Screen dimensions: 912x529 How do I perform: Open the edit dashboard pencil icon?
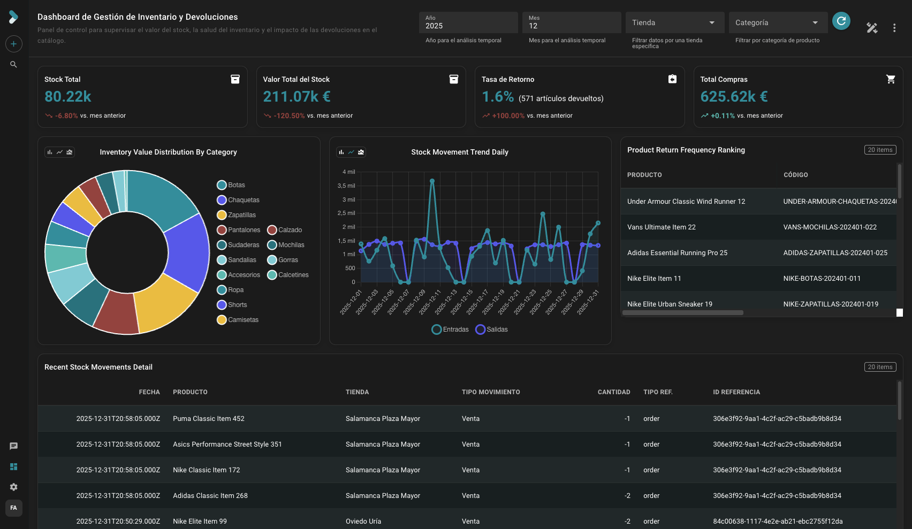(x=872, y=28)
